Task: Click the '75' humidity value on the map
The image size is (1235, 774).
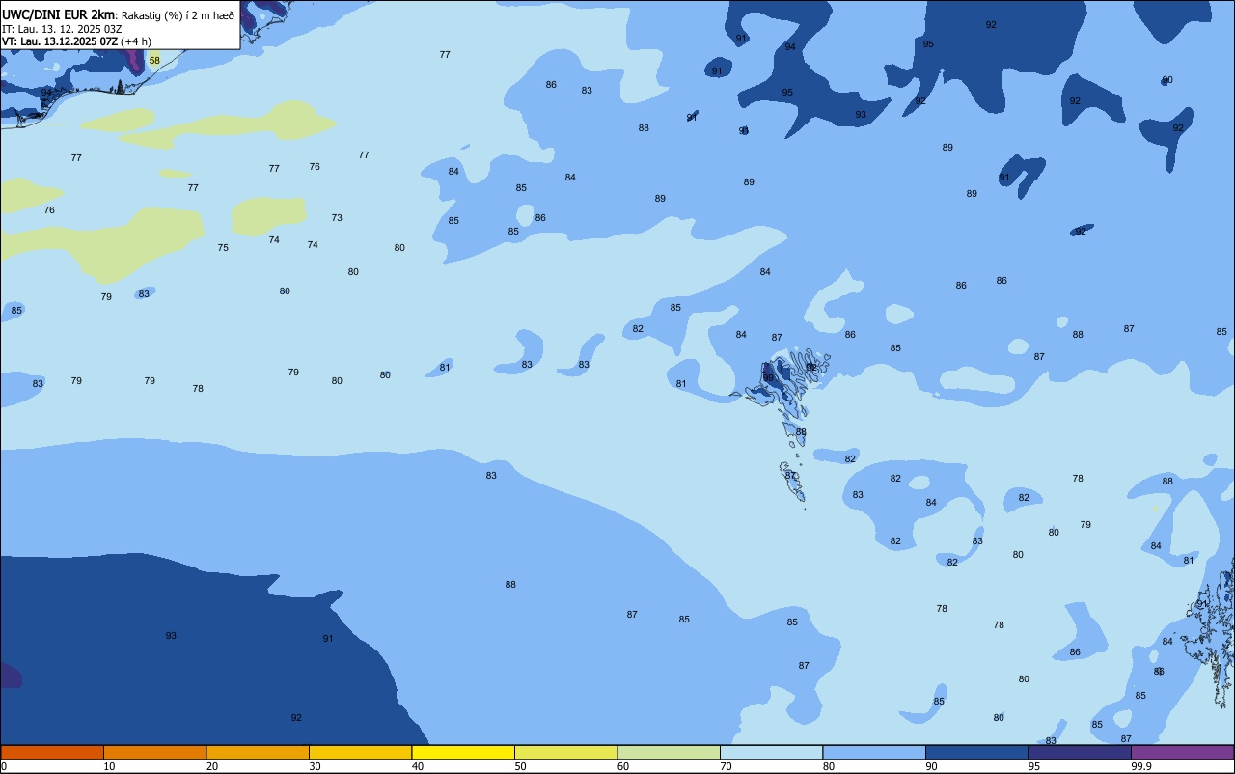Action: (223, 248)
